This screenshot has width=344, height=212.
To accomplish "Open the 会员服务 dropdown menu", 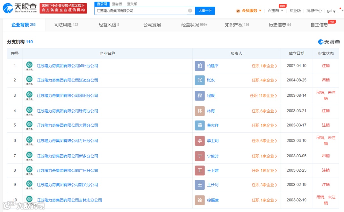I will point(251,11).
